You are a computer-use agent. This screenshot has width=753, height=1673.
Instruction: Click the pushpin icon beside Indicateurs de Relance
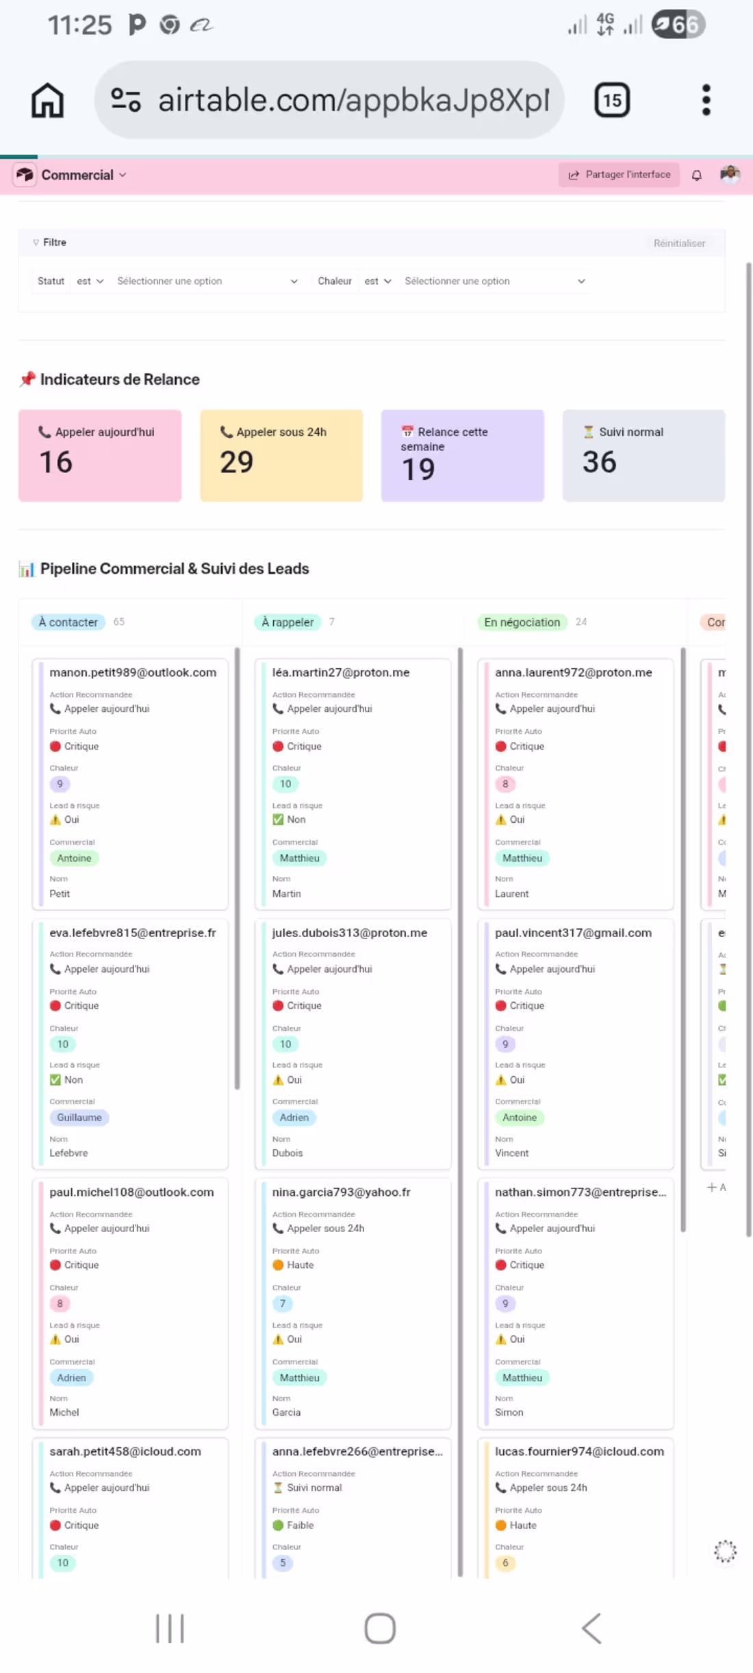[x=27, y=379]
